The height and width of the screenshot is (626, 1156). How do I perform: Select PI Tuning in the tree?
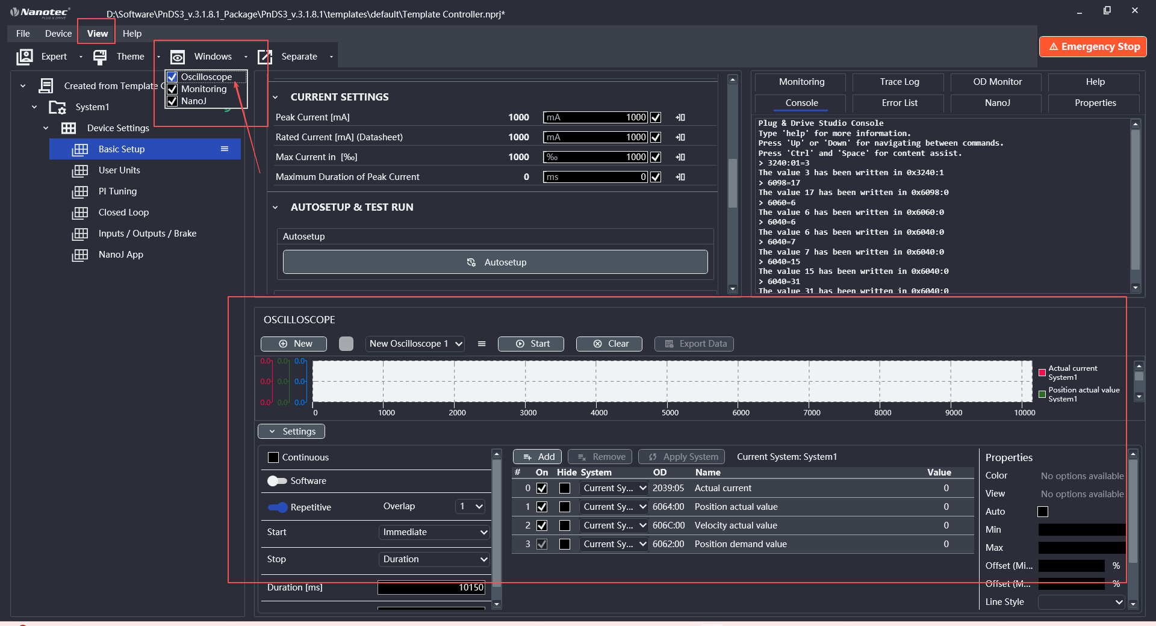117,191
